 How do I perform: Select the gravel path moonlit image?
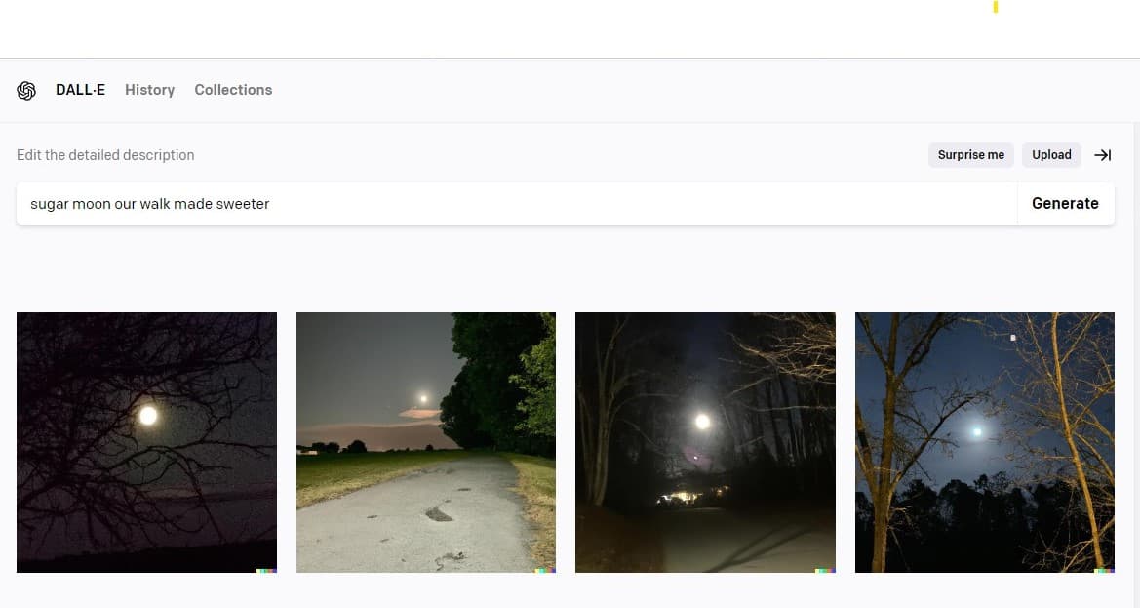426,442
